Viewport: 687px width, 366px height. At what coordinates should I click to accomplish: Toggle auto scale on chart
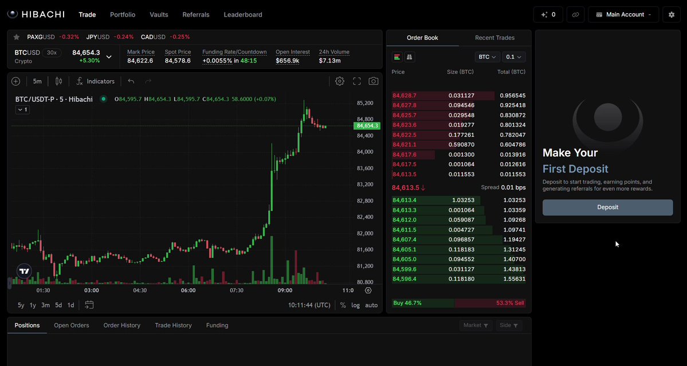point(371,305)
